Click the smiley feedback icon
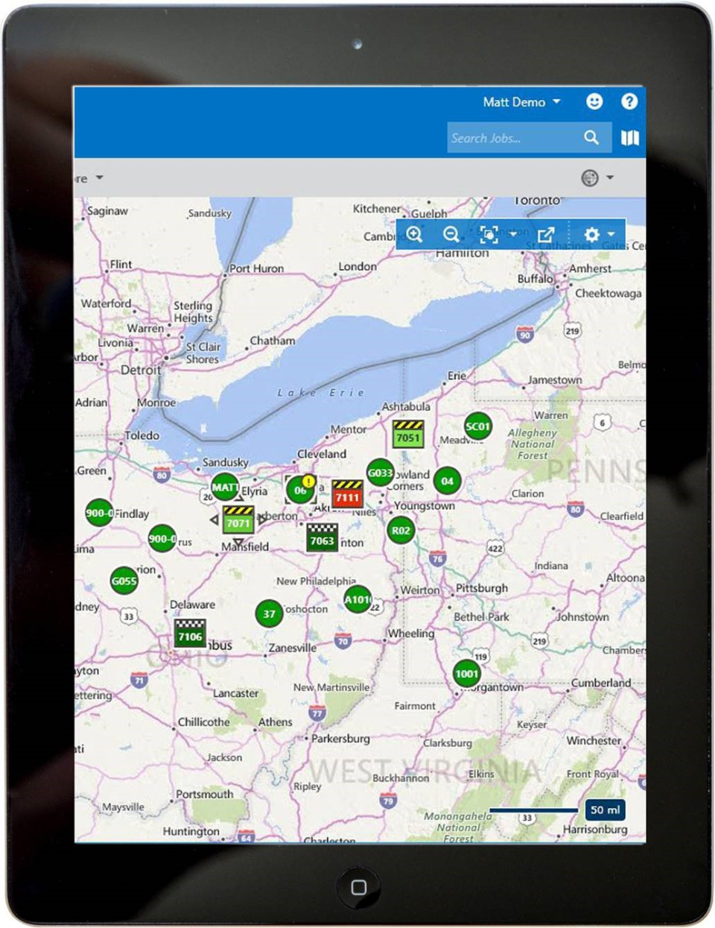This screenshot has height=928, width=715. pos(594,101)
